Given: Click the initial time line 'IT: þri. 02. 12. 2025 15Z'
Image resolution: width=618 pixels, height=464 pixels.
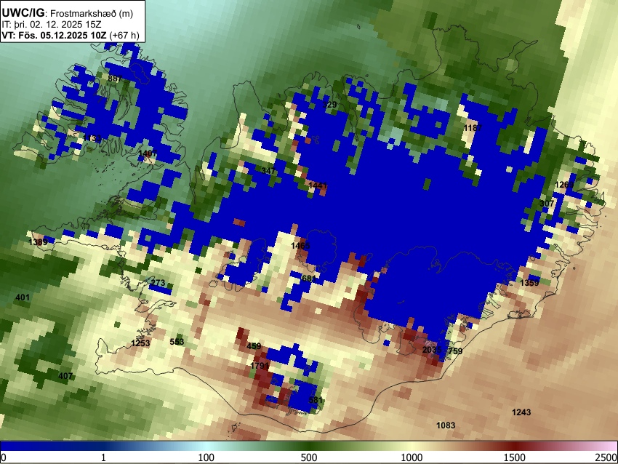Looking at the screenshot, I should click(51, 25).
